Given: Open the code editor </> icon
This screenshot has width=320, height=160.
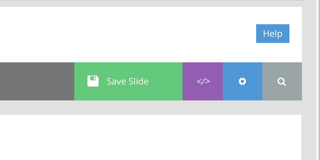Looking at the screenshot, I should click(x=203, y=81).
